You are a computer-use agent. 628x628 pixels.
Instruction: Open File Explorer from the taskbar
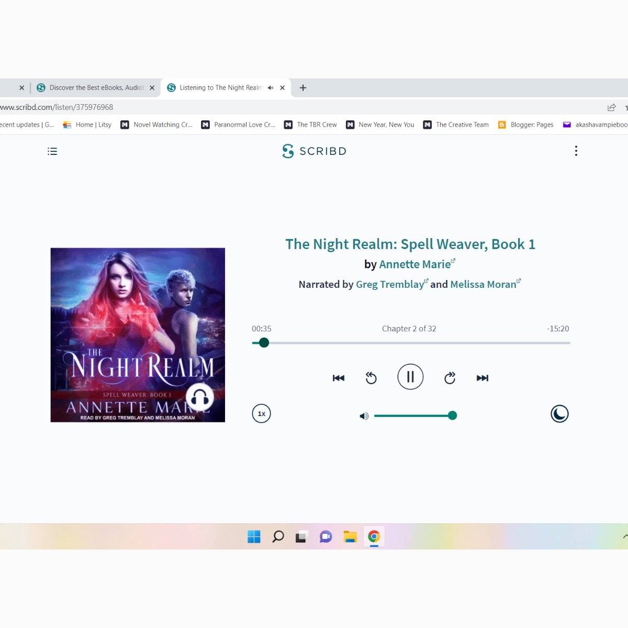[x=350, y=537]
